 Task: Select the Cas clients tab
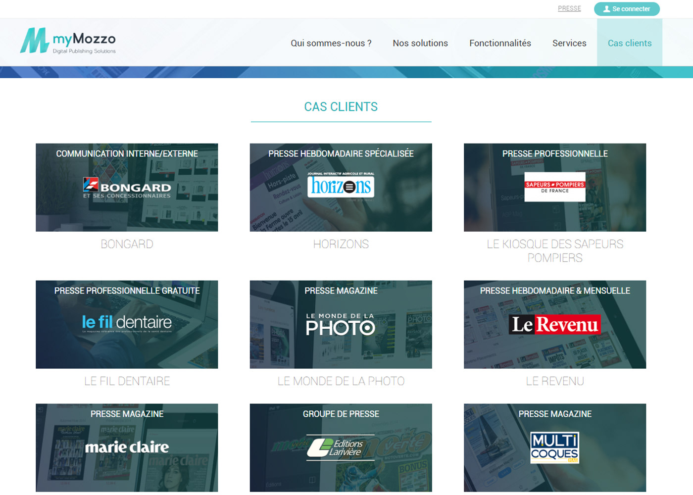pos(630,43)
